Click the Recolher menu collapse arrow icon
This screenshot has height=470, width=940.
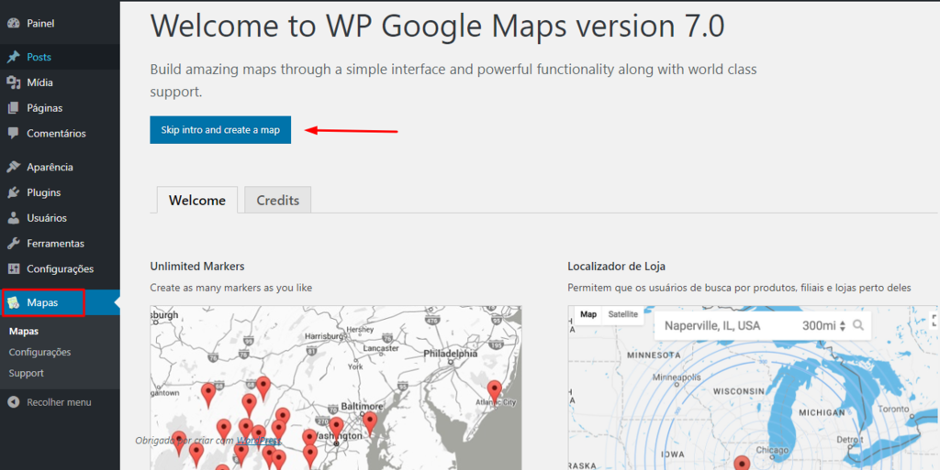13,402
